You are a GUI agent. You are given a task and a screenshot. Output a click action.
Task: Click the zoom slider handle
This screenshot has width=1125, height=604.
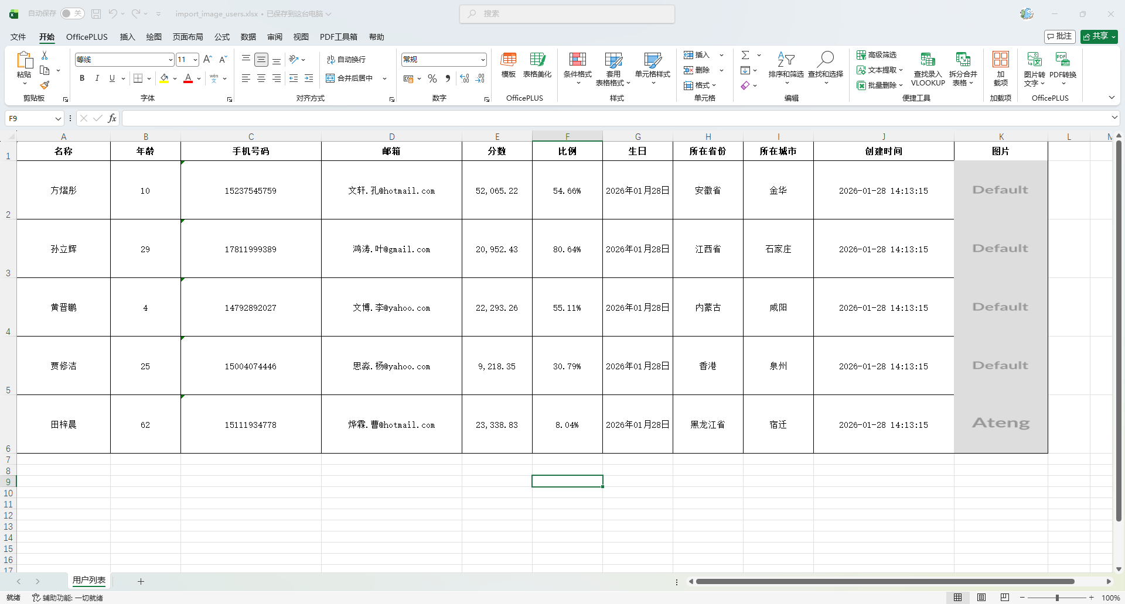pyautogui.click(x=1057, y=598)
